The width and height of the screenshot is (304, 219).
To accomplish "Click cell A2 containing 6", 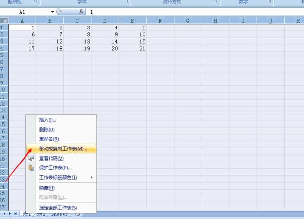I will click(x=22, y=34).
